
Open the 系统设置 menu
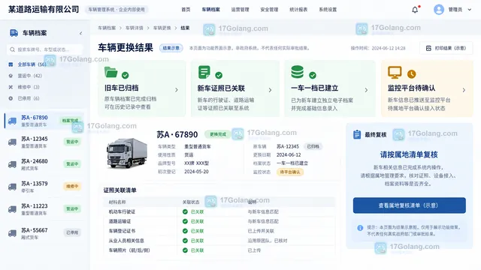pos(328,10)
